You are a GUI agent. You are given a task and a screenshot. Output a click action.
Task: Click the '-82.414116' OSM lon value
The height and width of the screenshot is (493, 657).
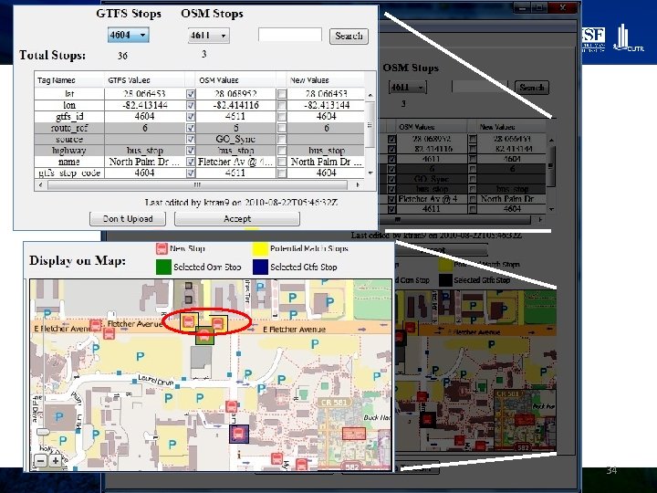235,105
